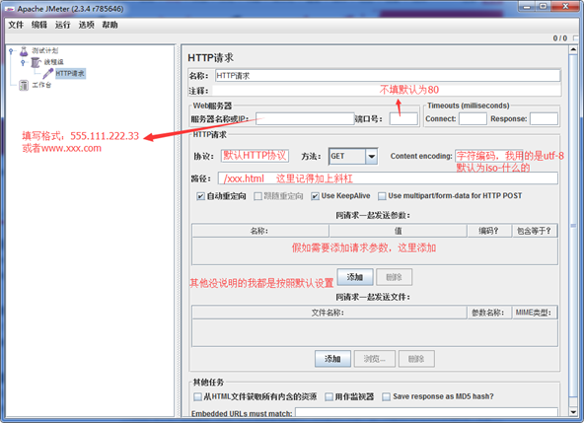Click the 名称 input field
The image size is (584, 423).
[388, 76]
